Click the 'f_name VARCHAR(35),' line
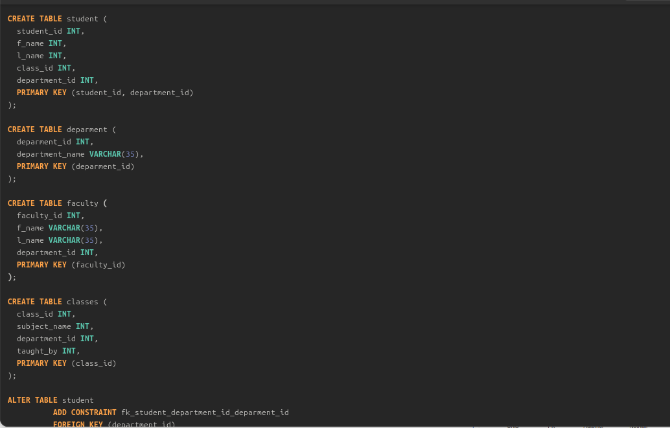Screen dimensions: 670x428 (x=60, y=228)
